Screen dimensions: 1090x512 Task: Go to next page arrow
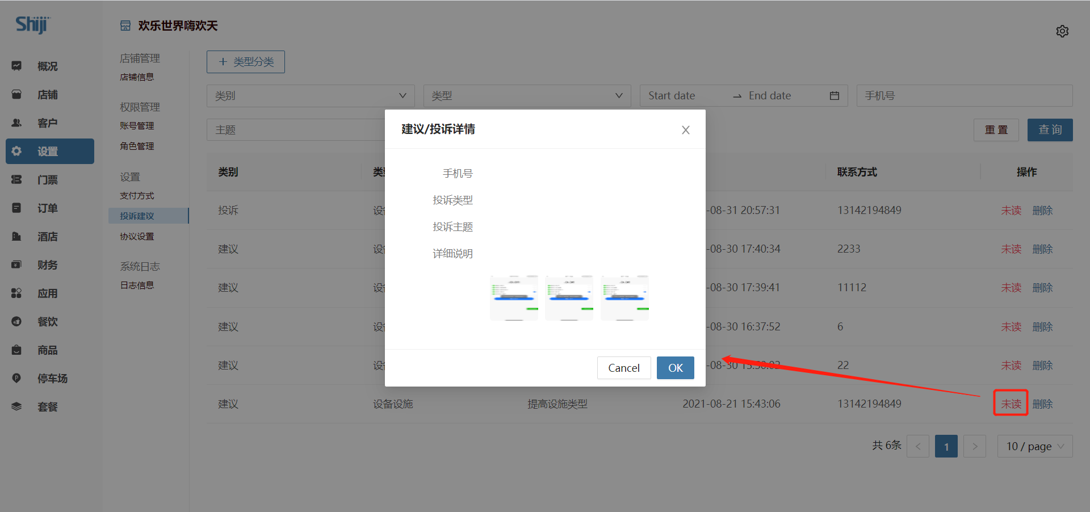(975, 446)
